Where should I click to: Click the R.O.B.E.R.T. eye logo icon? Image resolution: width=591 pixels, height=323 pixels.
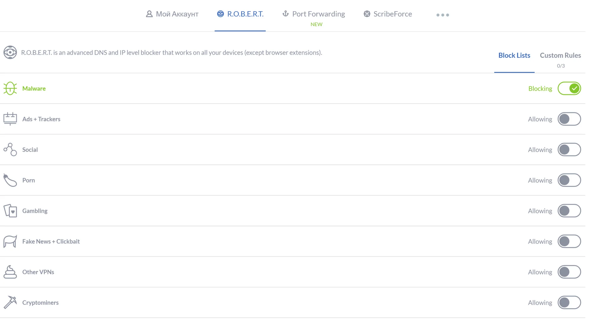pyautogui.click(x=10, y=52)
